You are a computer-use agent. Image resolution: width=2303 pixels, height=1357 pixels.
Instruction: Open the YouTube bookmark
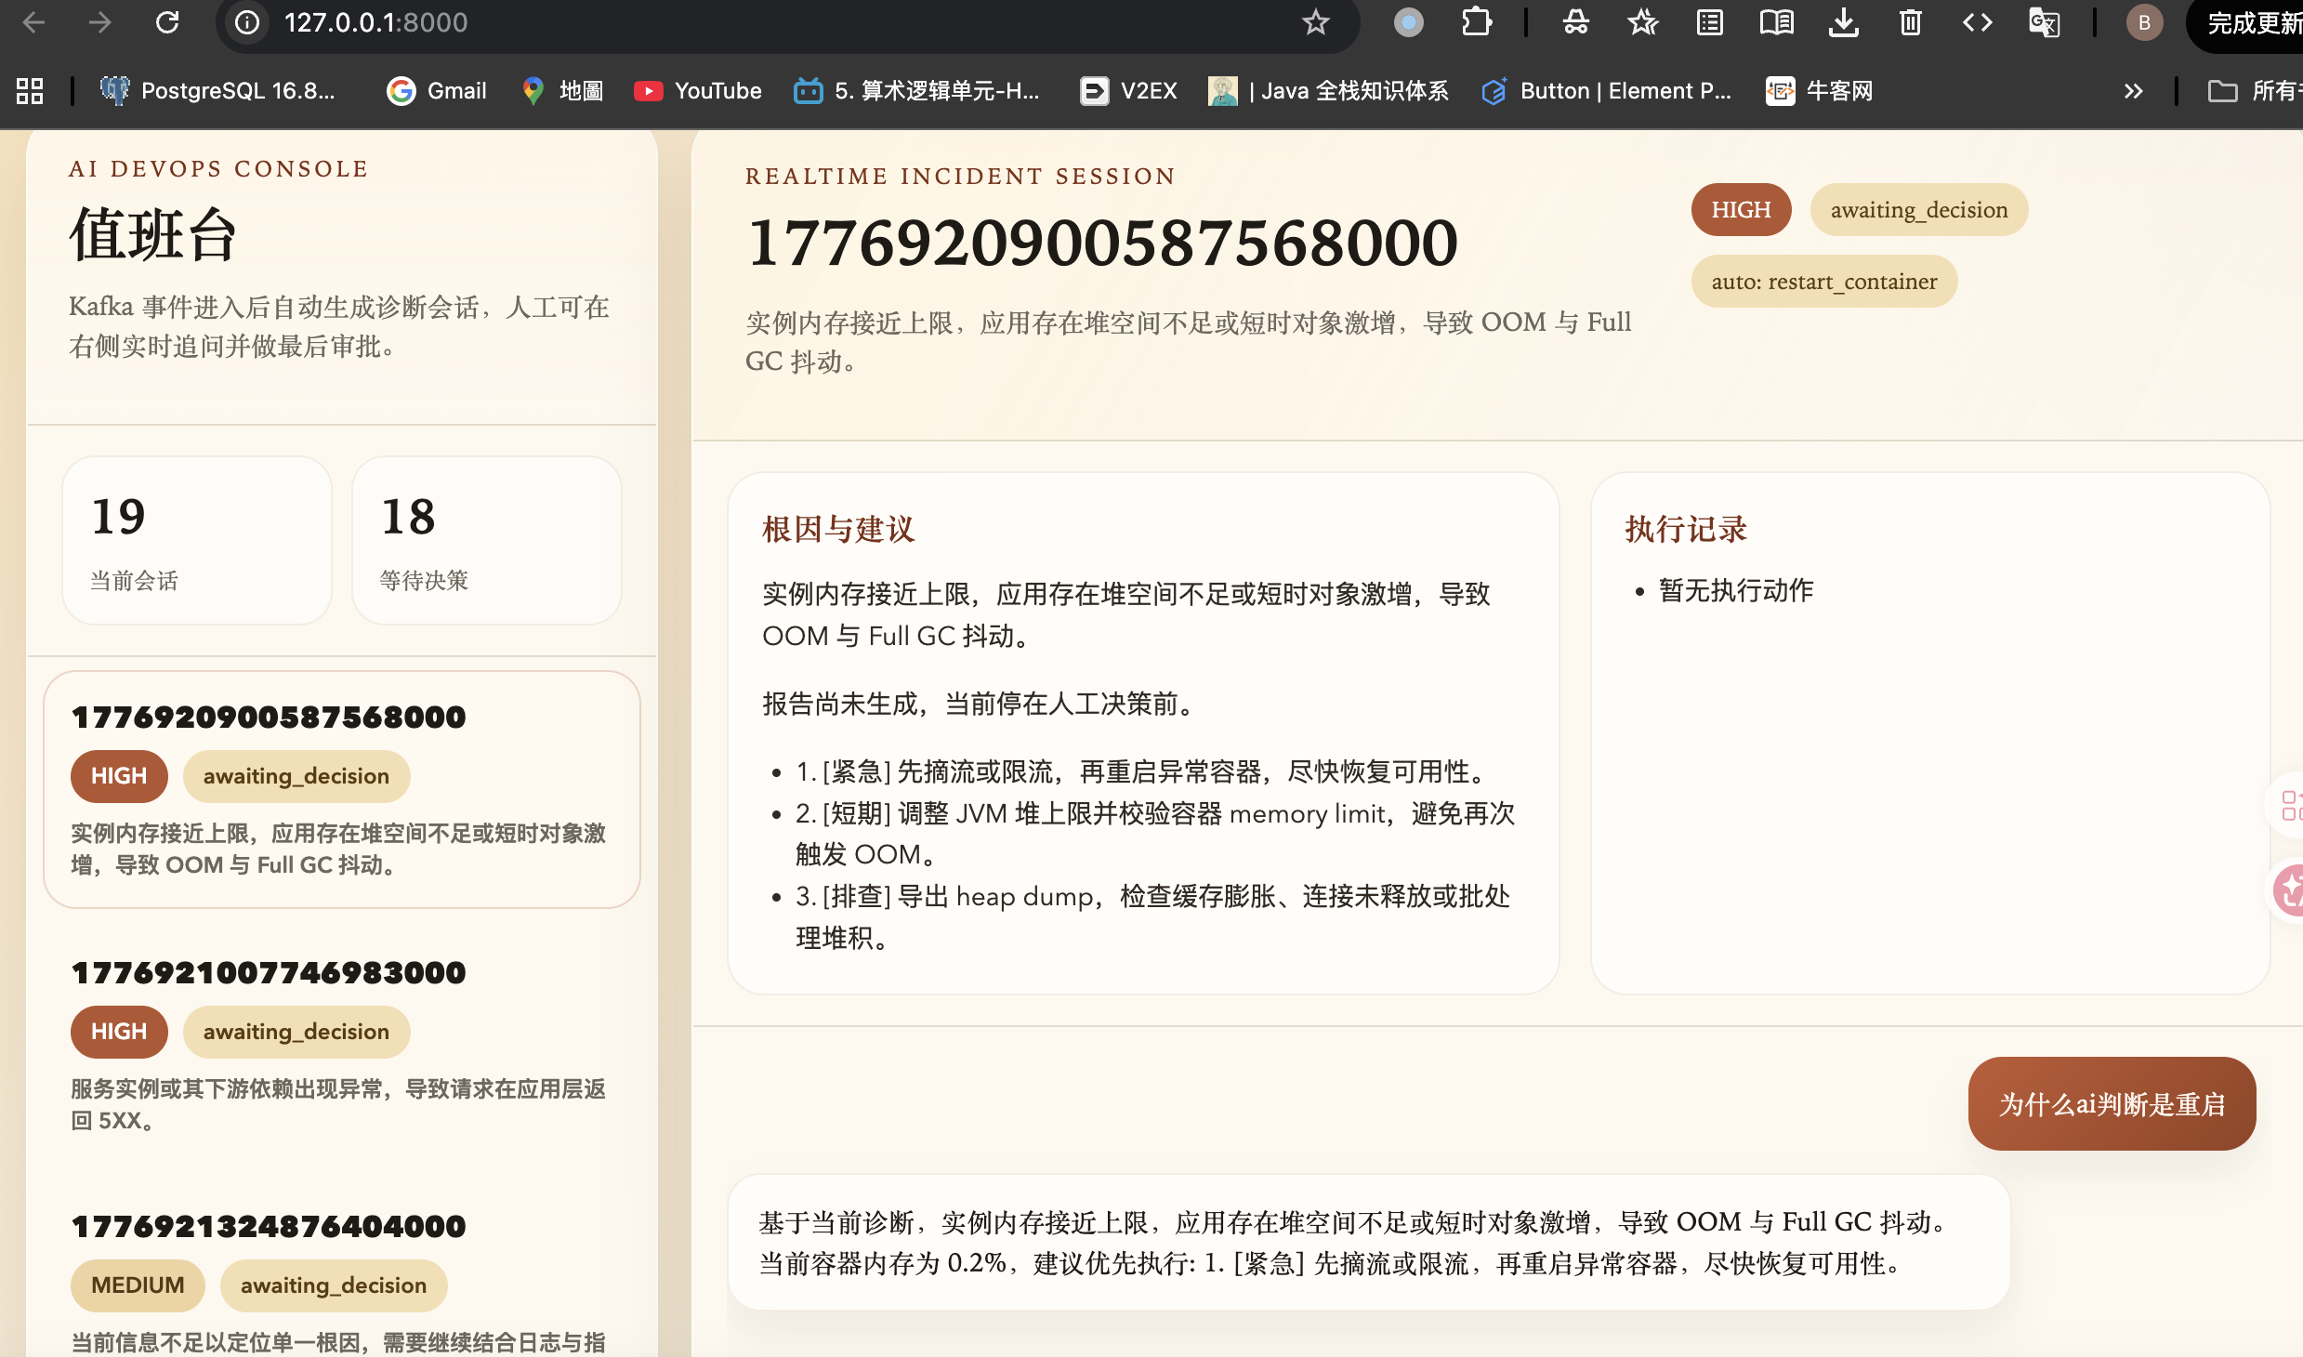click(697, 90)
